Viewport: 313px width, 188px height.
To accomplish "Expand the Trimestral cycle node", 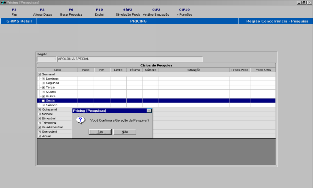I will pos(39,123).
